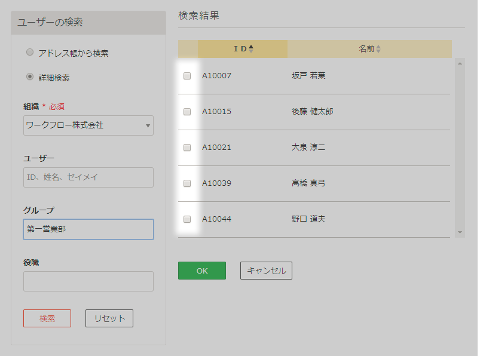Click the キャンセル button

[266, 271]
